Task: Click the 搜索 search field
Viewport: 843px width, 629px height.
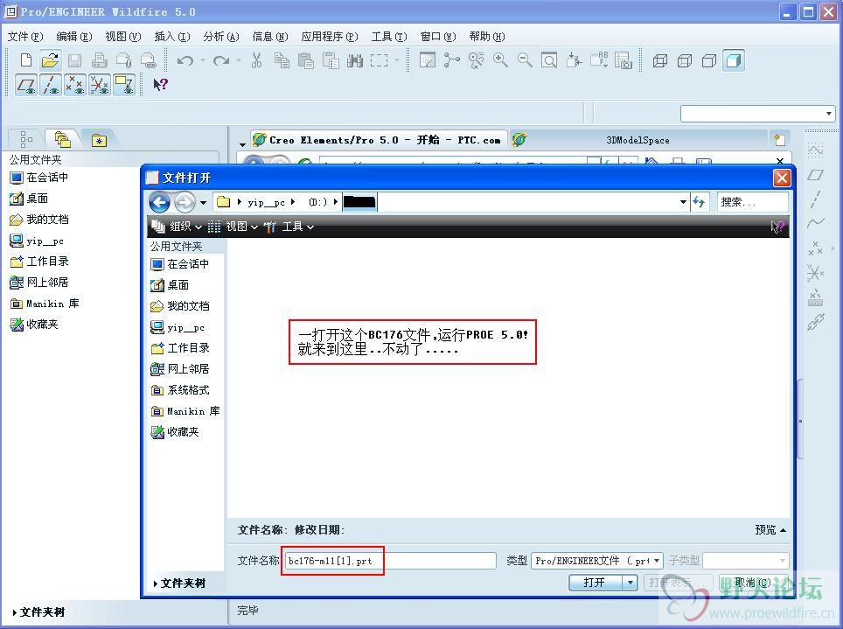Action: point(752,202)
